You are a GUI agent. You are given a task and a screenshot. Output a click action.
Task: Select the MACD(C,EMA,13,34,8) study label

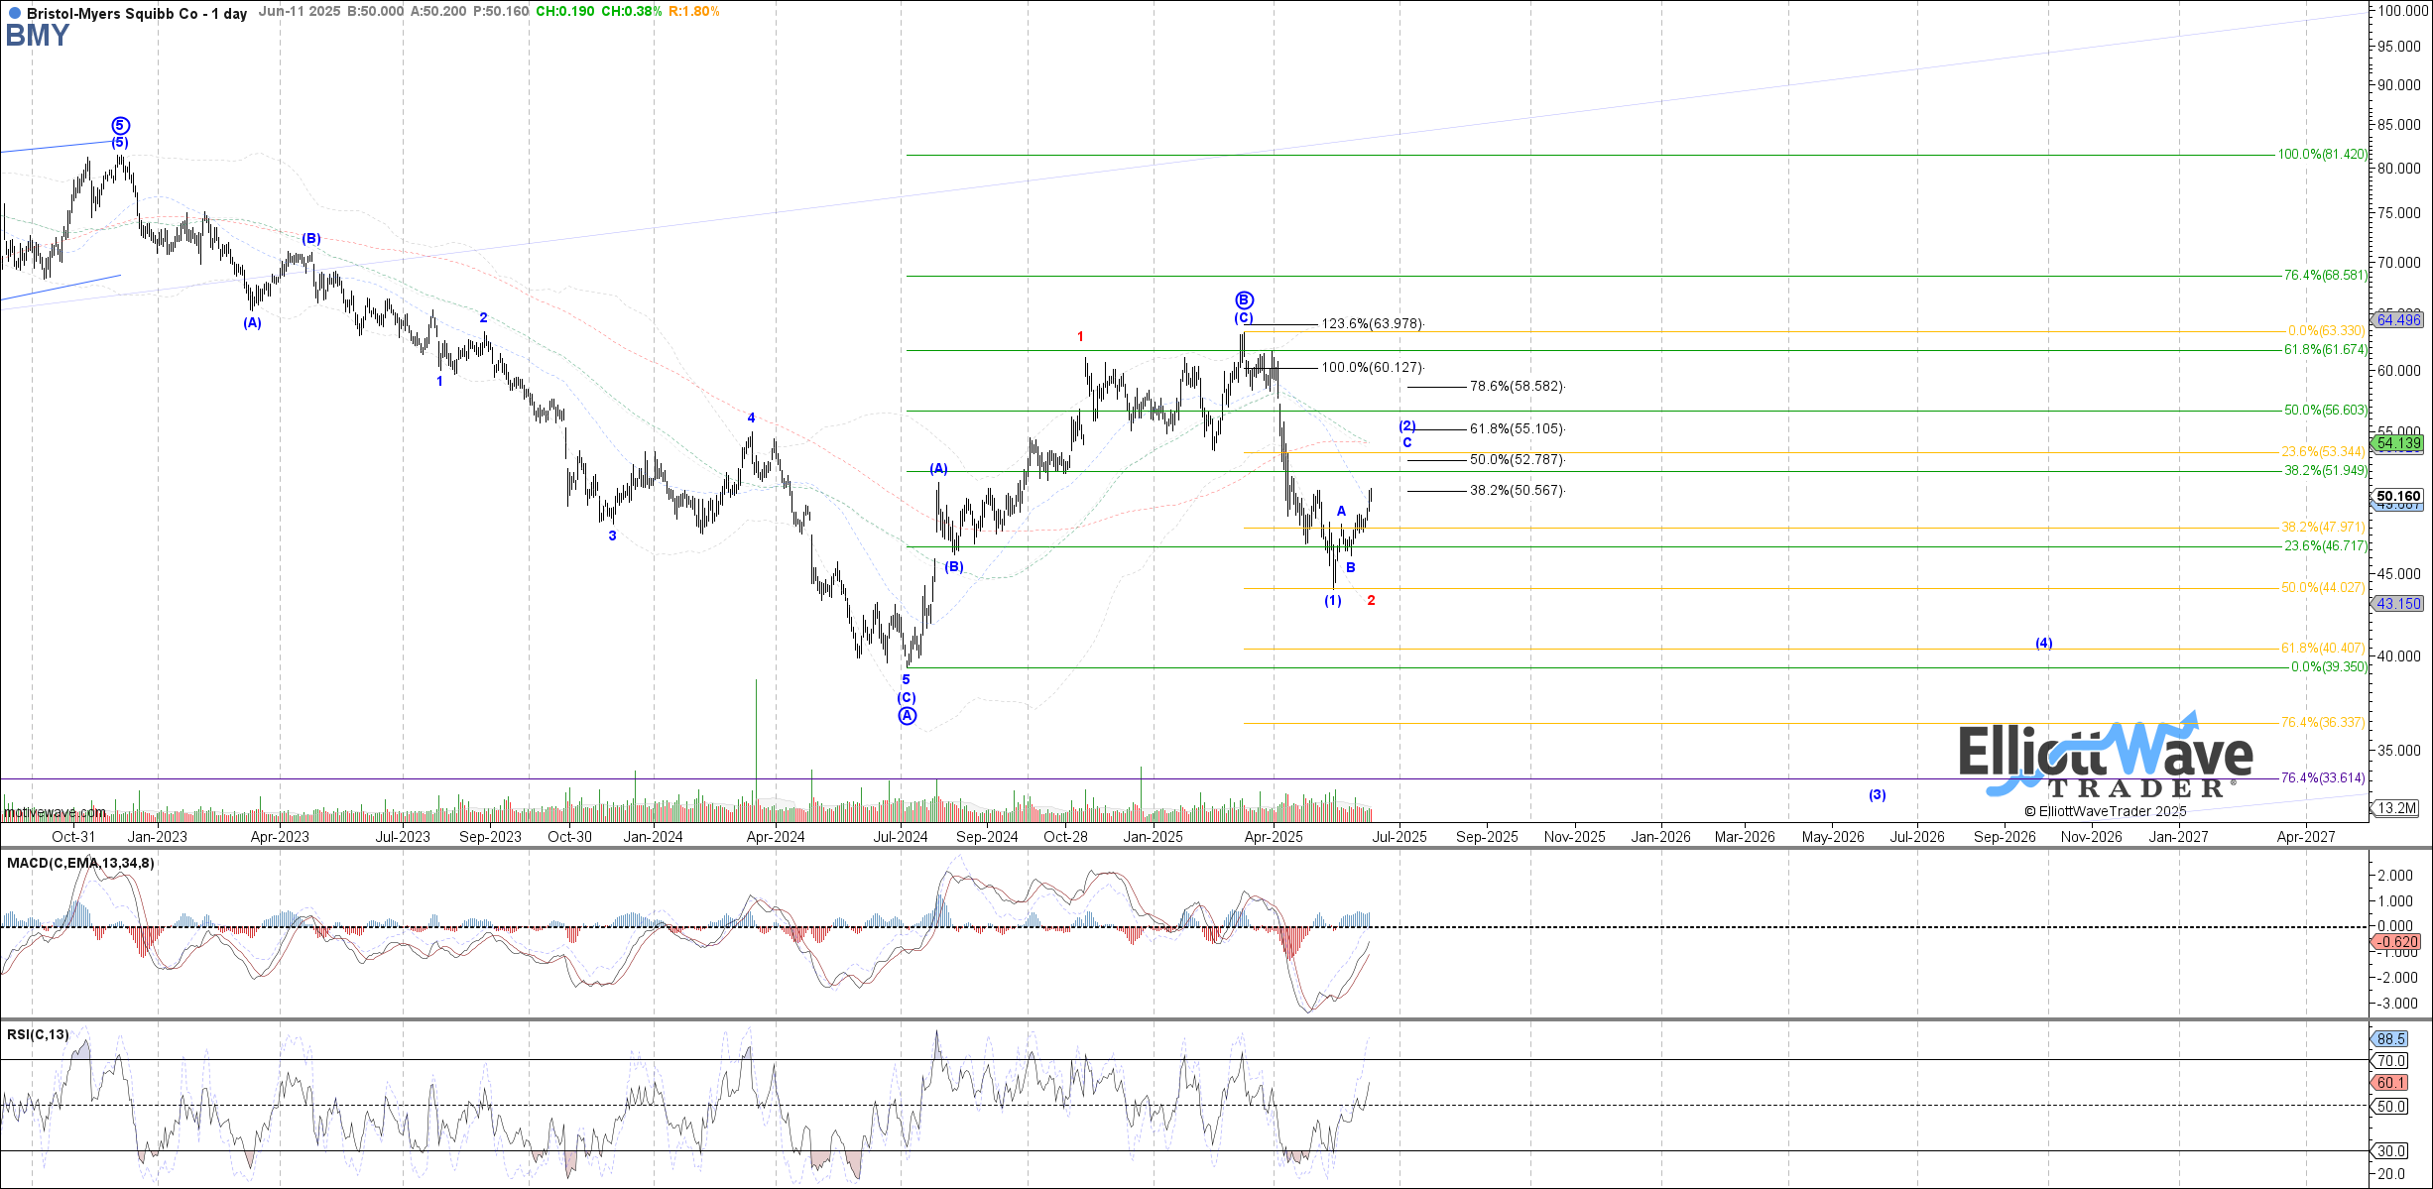pos(80,863)
